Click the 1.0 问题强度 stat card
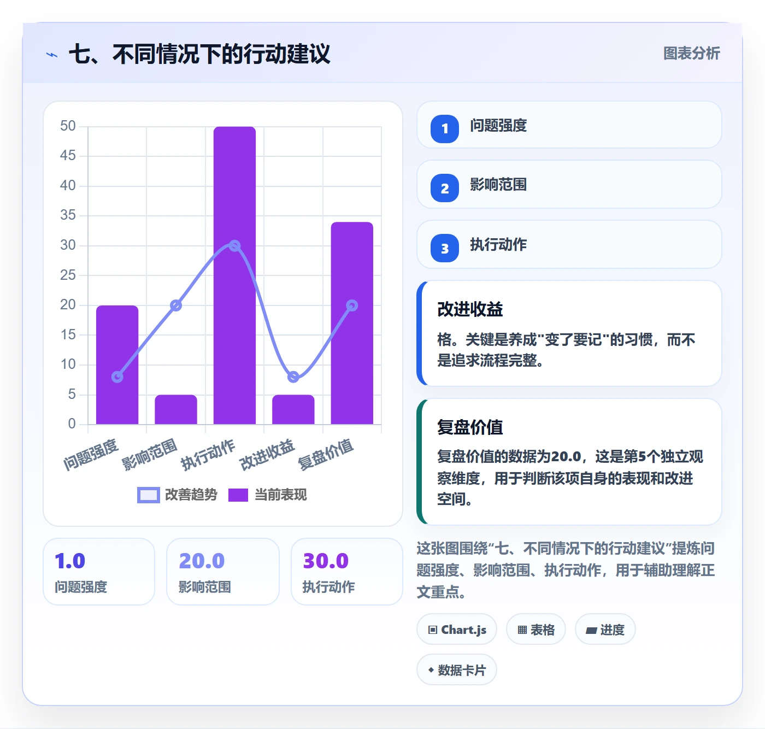This screenshot has width=765, height=729. 99,572
